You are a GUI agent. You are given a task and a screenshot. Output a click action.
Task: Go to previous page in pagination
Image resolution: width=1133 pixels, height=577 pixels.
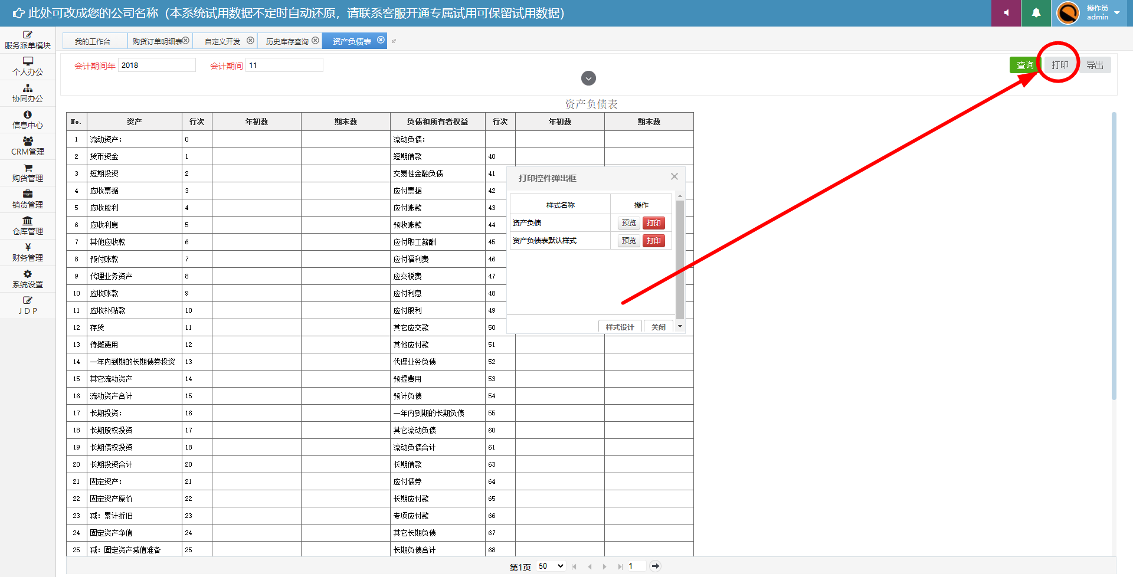[590, 566]
